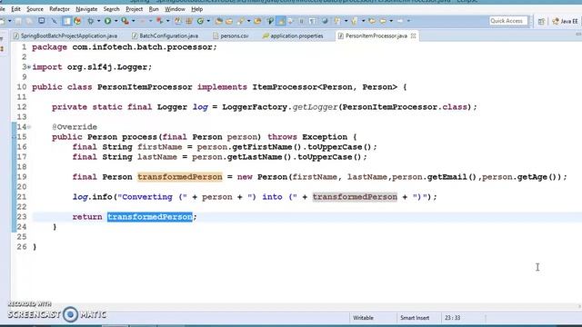The image size is (582, 327).
Task: Expand the Previous Annotation dropdown arrow
Action: pyautogui.click(x=364, y=21)
